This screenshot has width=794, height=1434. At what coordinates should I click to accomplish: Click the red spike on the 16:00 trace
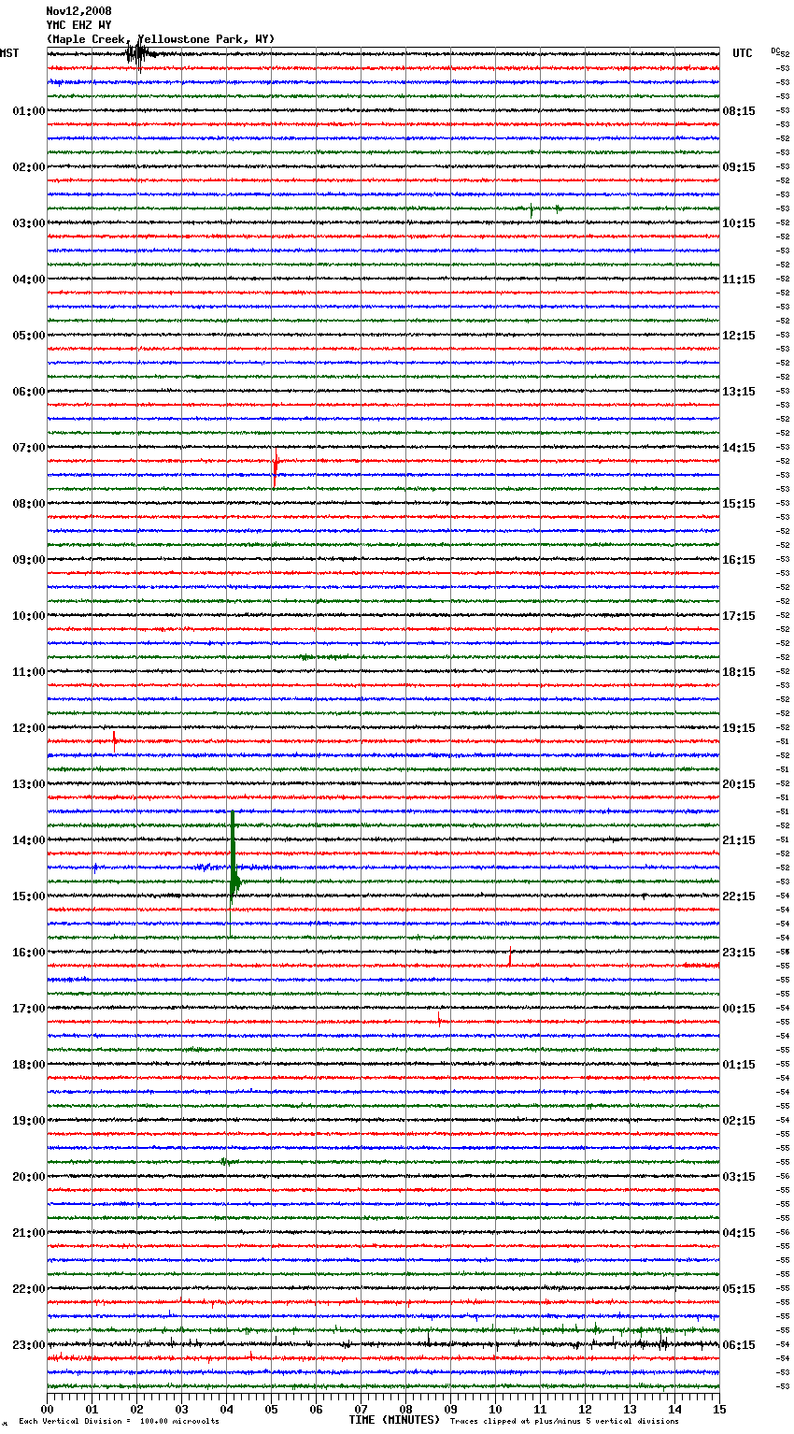coord(510,956)
